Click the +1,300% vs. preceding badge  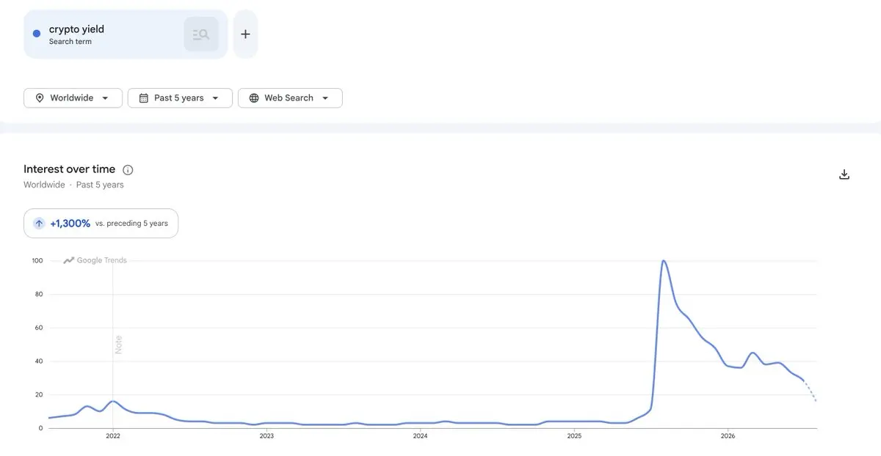point(101,224)
